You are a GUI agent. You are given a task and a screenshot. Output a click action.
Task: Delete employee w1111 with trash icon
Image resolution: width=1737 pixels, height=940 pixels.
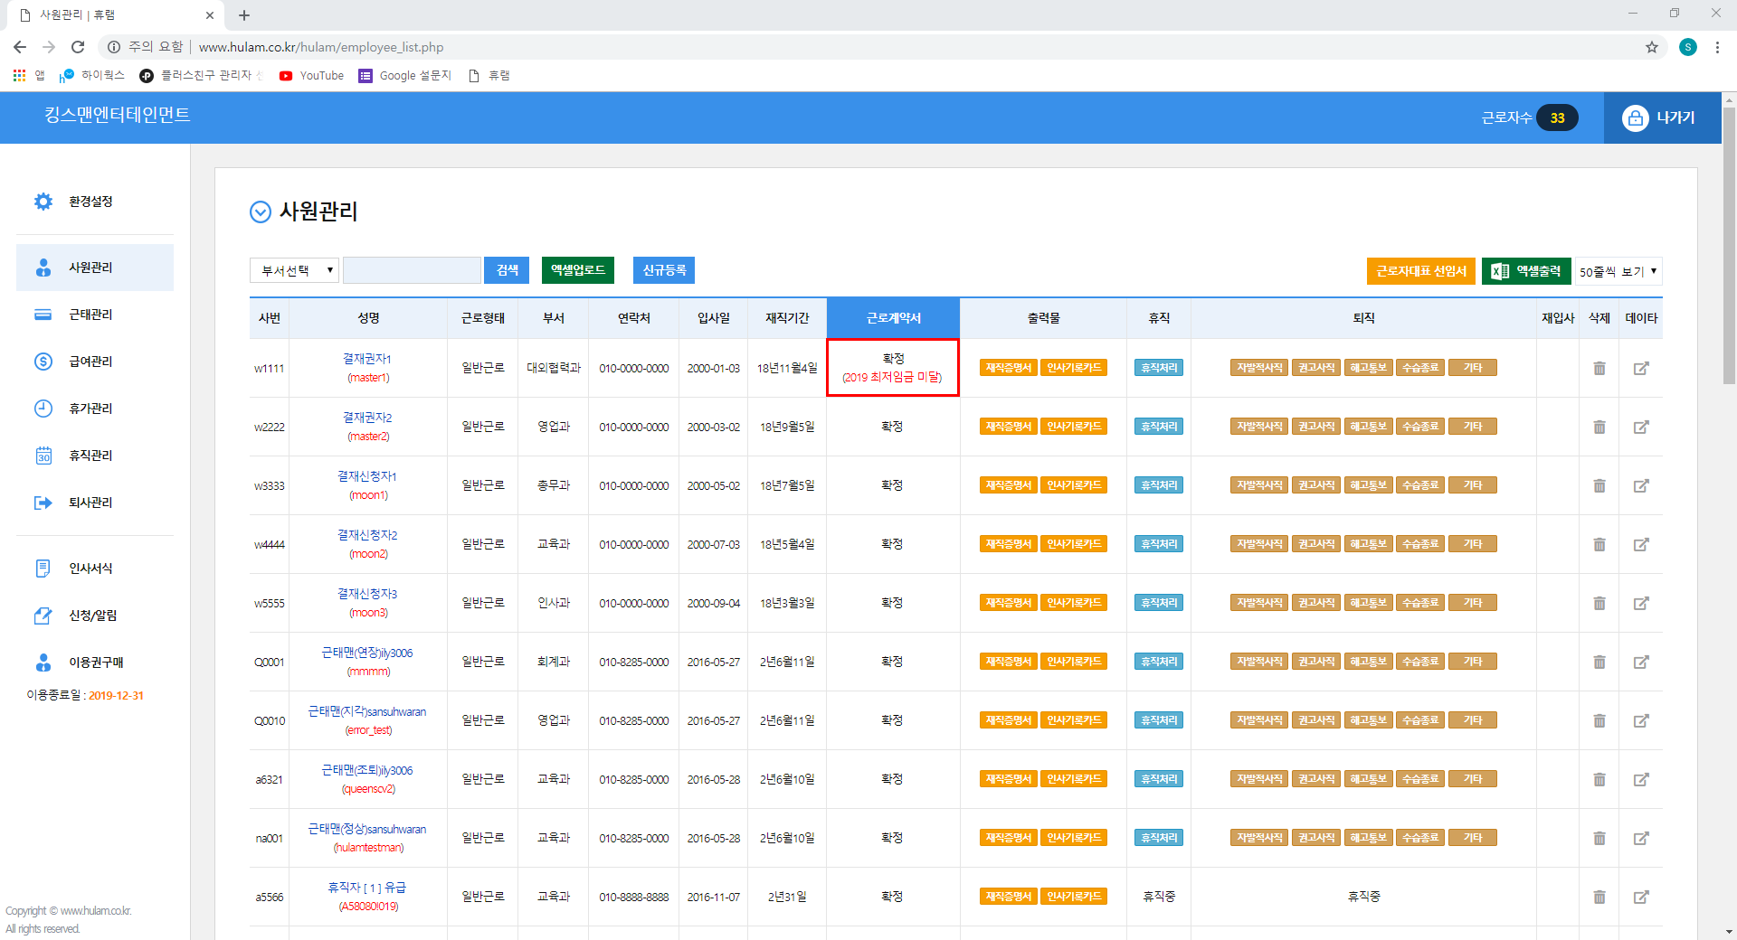(x=1599, y=369)
